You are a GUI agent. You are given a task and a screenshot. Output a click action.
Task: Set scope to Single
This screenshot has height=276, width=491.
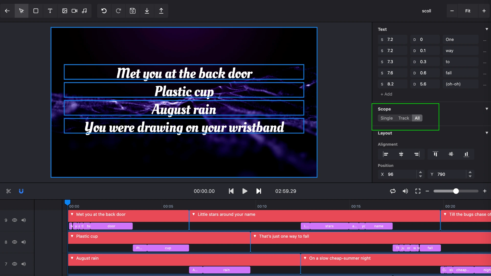(386, 118)
